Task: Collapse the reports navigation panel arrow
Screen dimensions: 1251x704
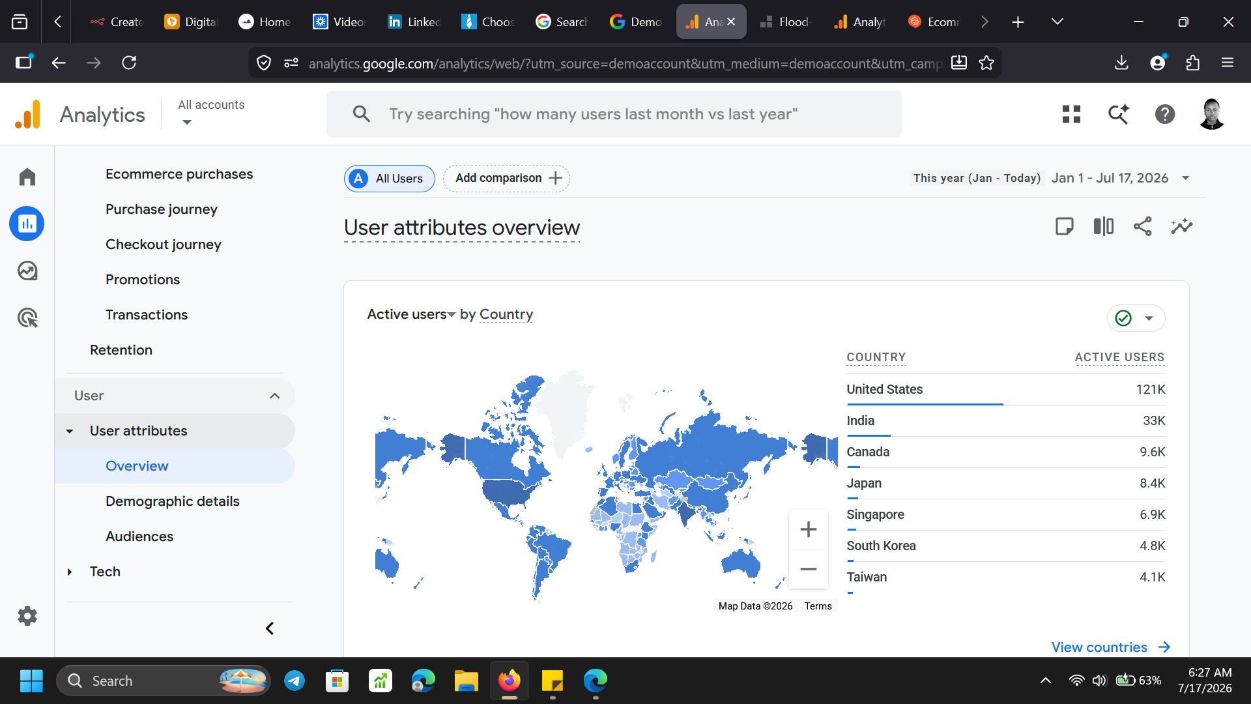Action: pyautogui.click(x=270, y=628)
